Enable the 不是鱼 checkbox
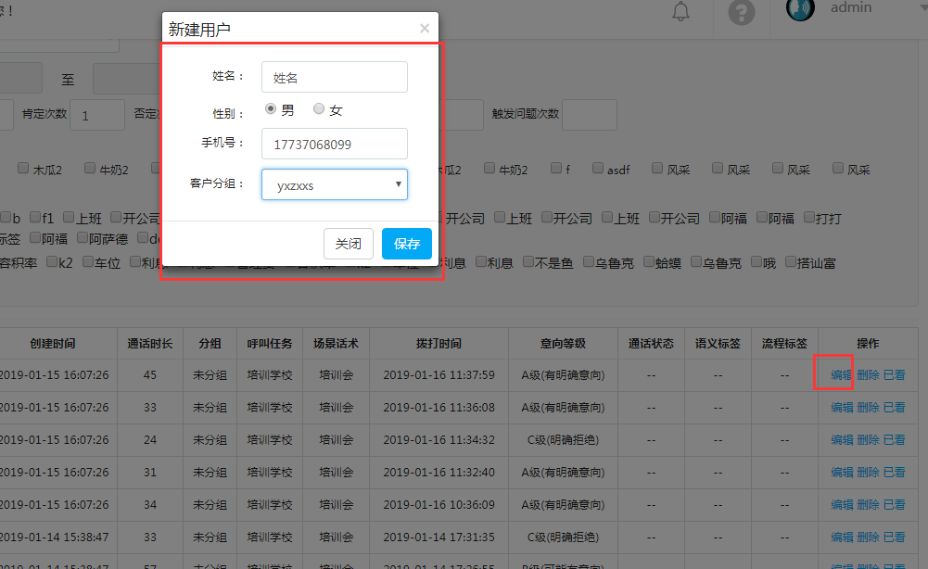The height and width of the screenshot is (569, 928). coord(528,262)
